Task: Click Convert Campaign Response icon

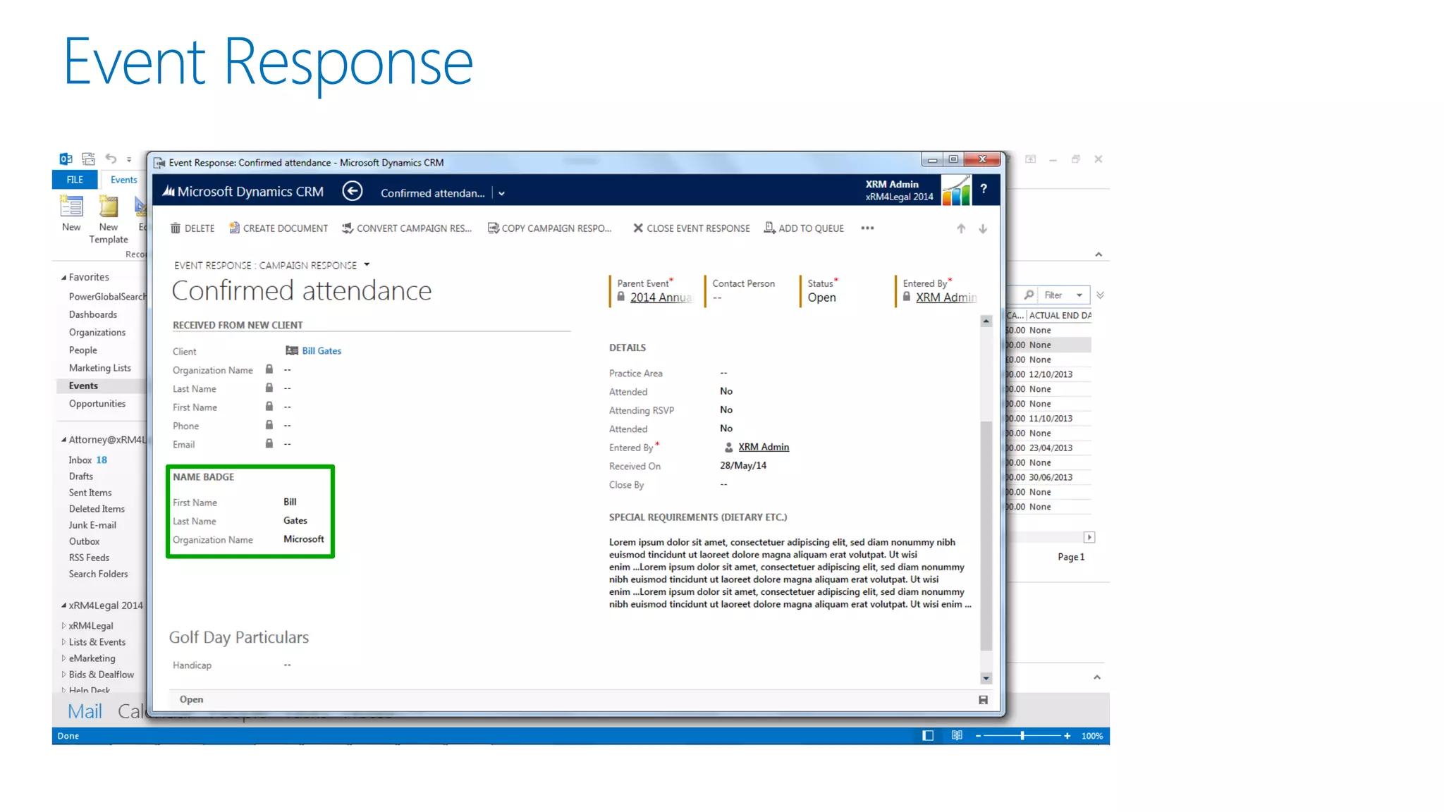Action: (x=348, y=228)
